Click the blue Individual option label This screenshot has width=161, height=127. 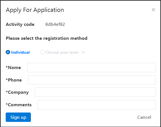(x=20, y=52)
